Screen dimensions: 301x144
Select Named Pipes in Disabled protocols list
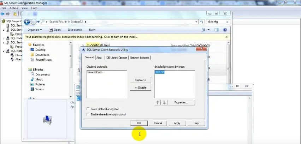coord(95,72)
